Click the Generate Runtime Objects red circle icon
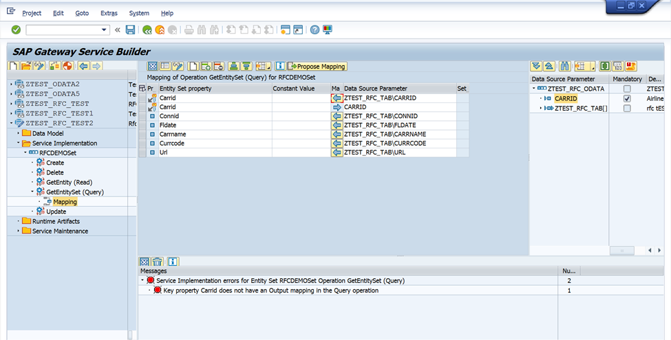Viewport: 671px width, 340px height. click(x=67, y=66)
